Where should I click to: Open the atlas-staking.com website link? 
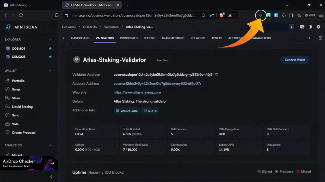pos(137,92)
